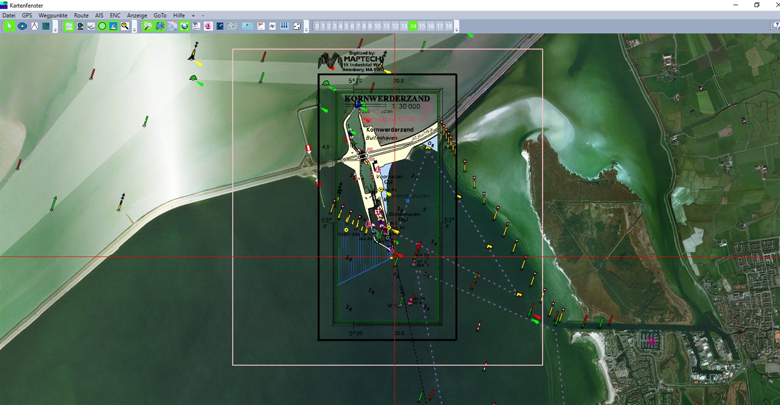The height and width of the screenshot is (405, 780).
Task: Open the ENC menu
Action: (x=115, y=15)
